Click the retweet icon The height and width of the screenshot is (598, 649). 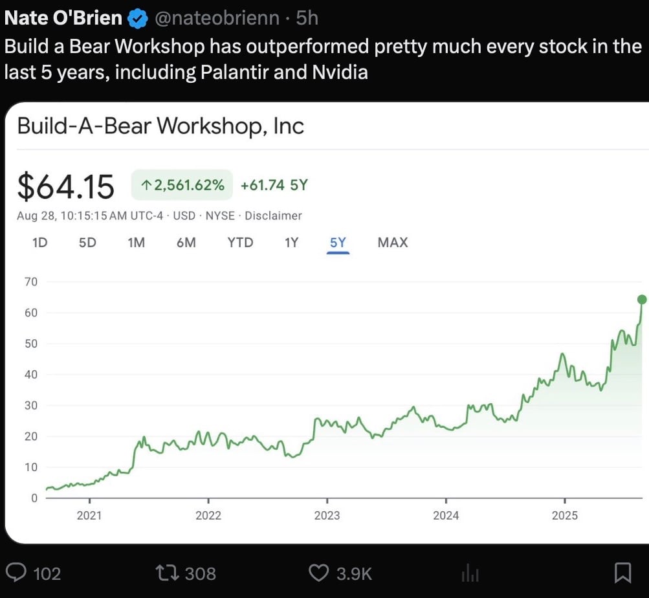[x=166, y=572]
